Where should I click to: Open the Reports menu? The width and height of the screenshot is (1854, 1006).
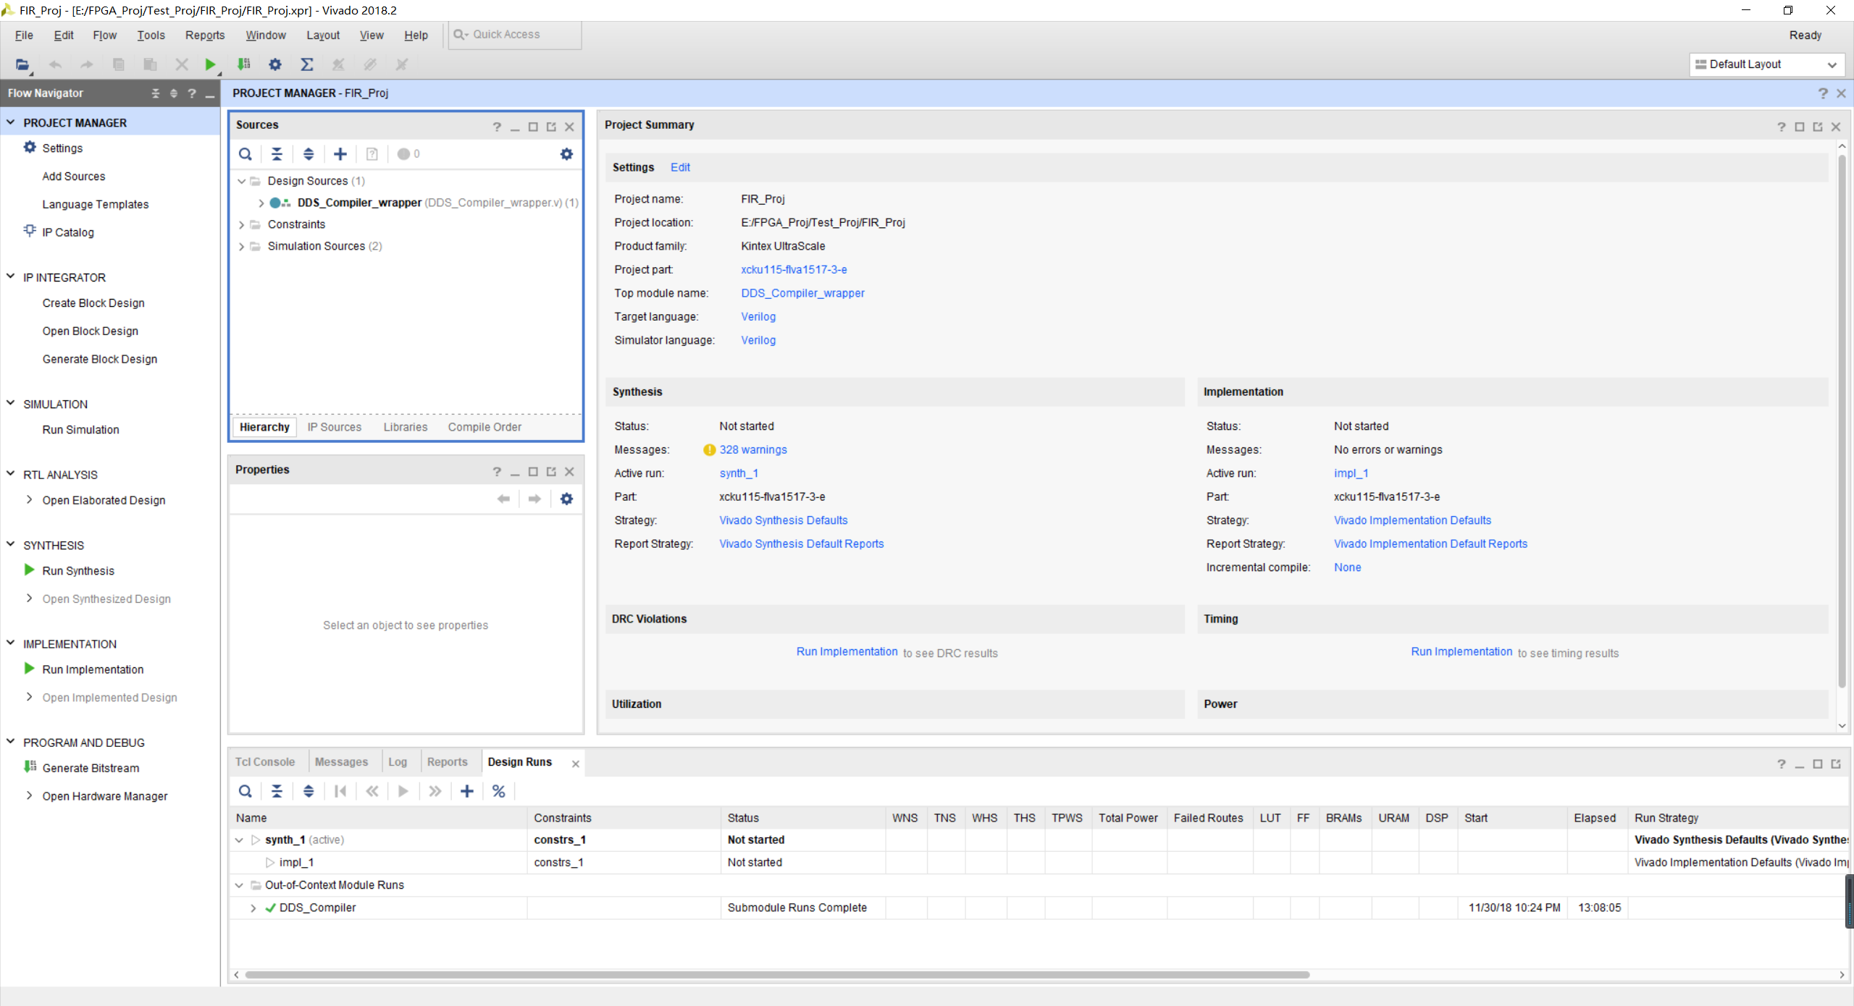[x=205, y=35]
